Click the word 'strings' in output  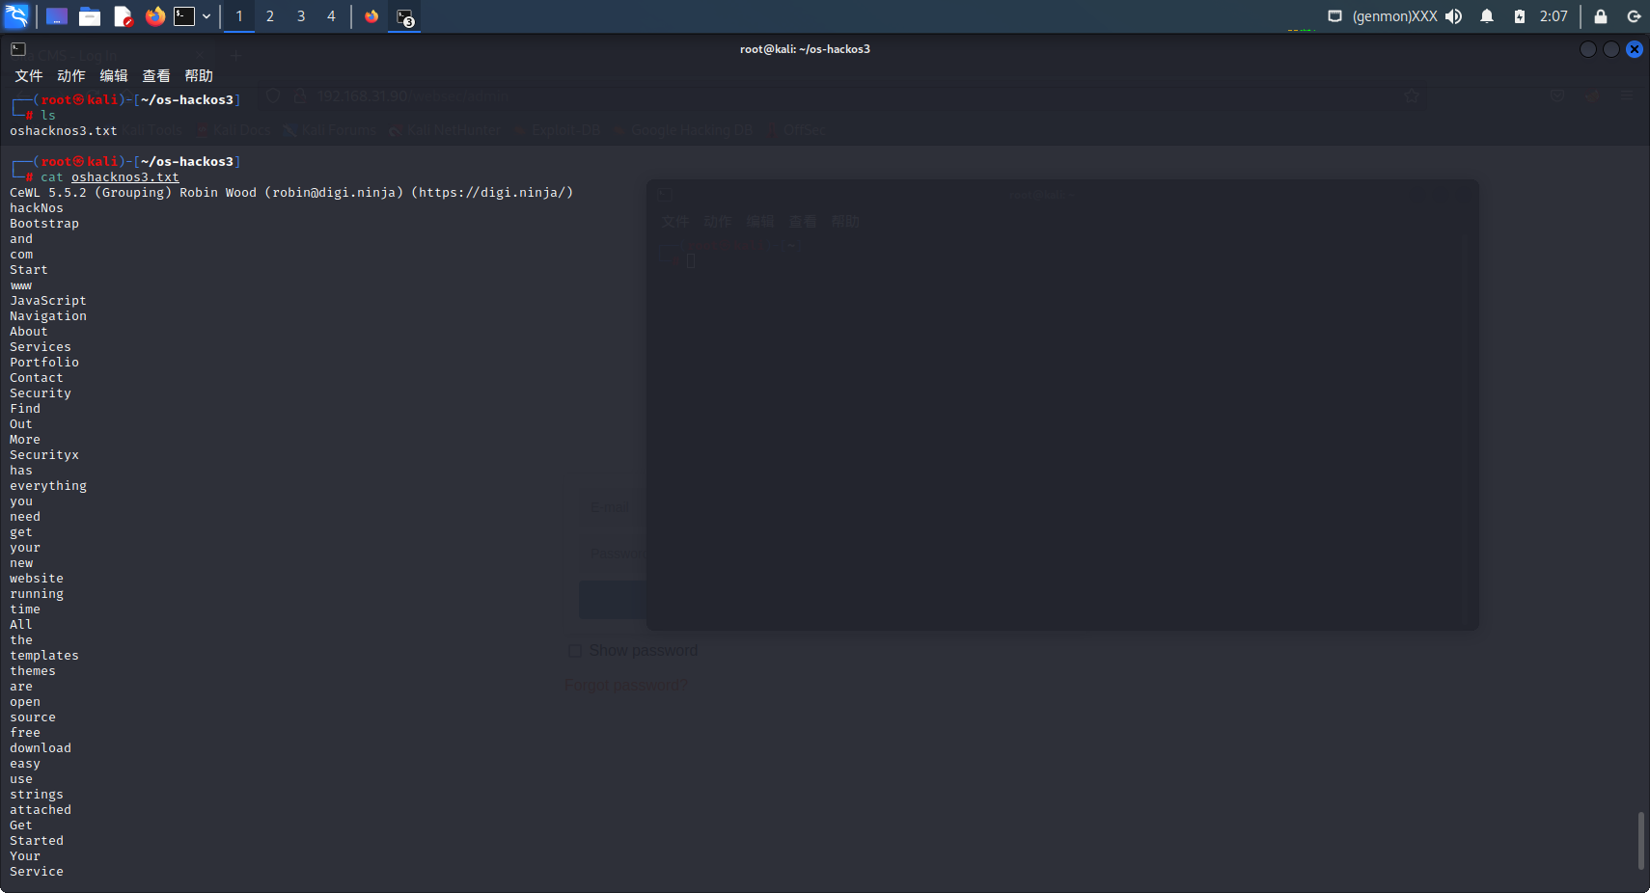(37, 795)
